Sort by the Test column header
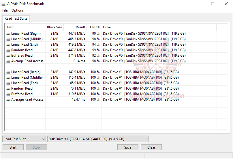The height and width of the screenshot is (159, 233). coord(25,27)
